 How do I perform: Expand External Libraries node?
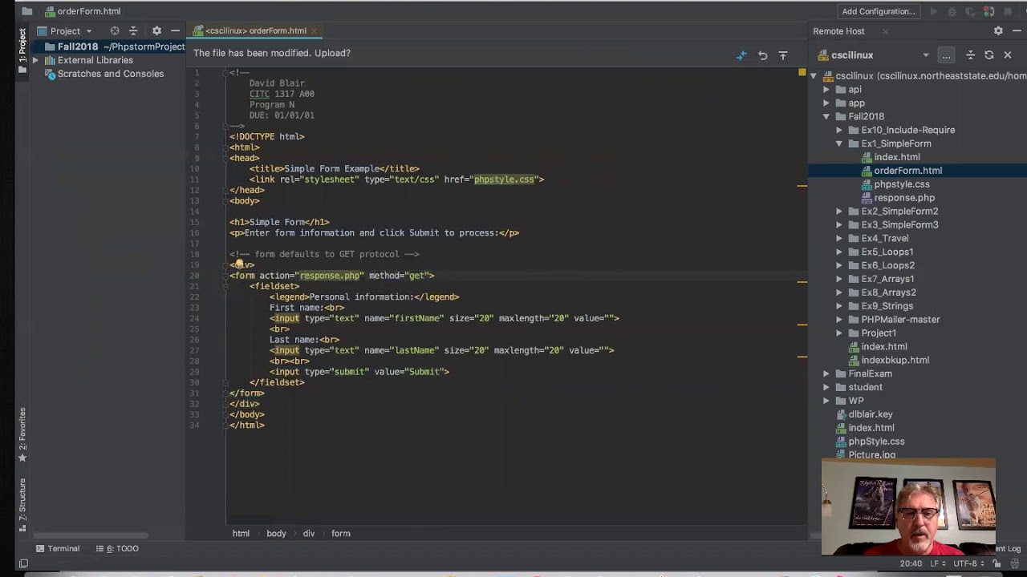pyautogui.click(x=35, y=60)
